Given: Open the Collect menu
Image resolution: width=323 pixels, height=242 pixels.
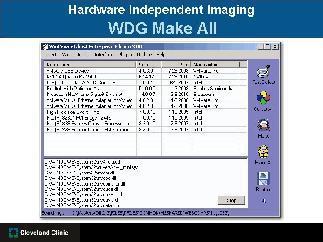Looking at the screenshot, I should pyautogui.click(x=50, y=55).
